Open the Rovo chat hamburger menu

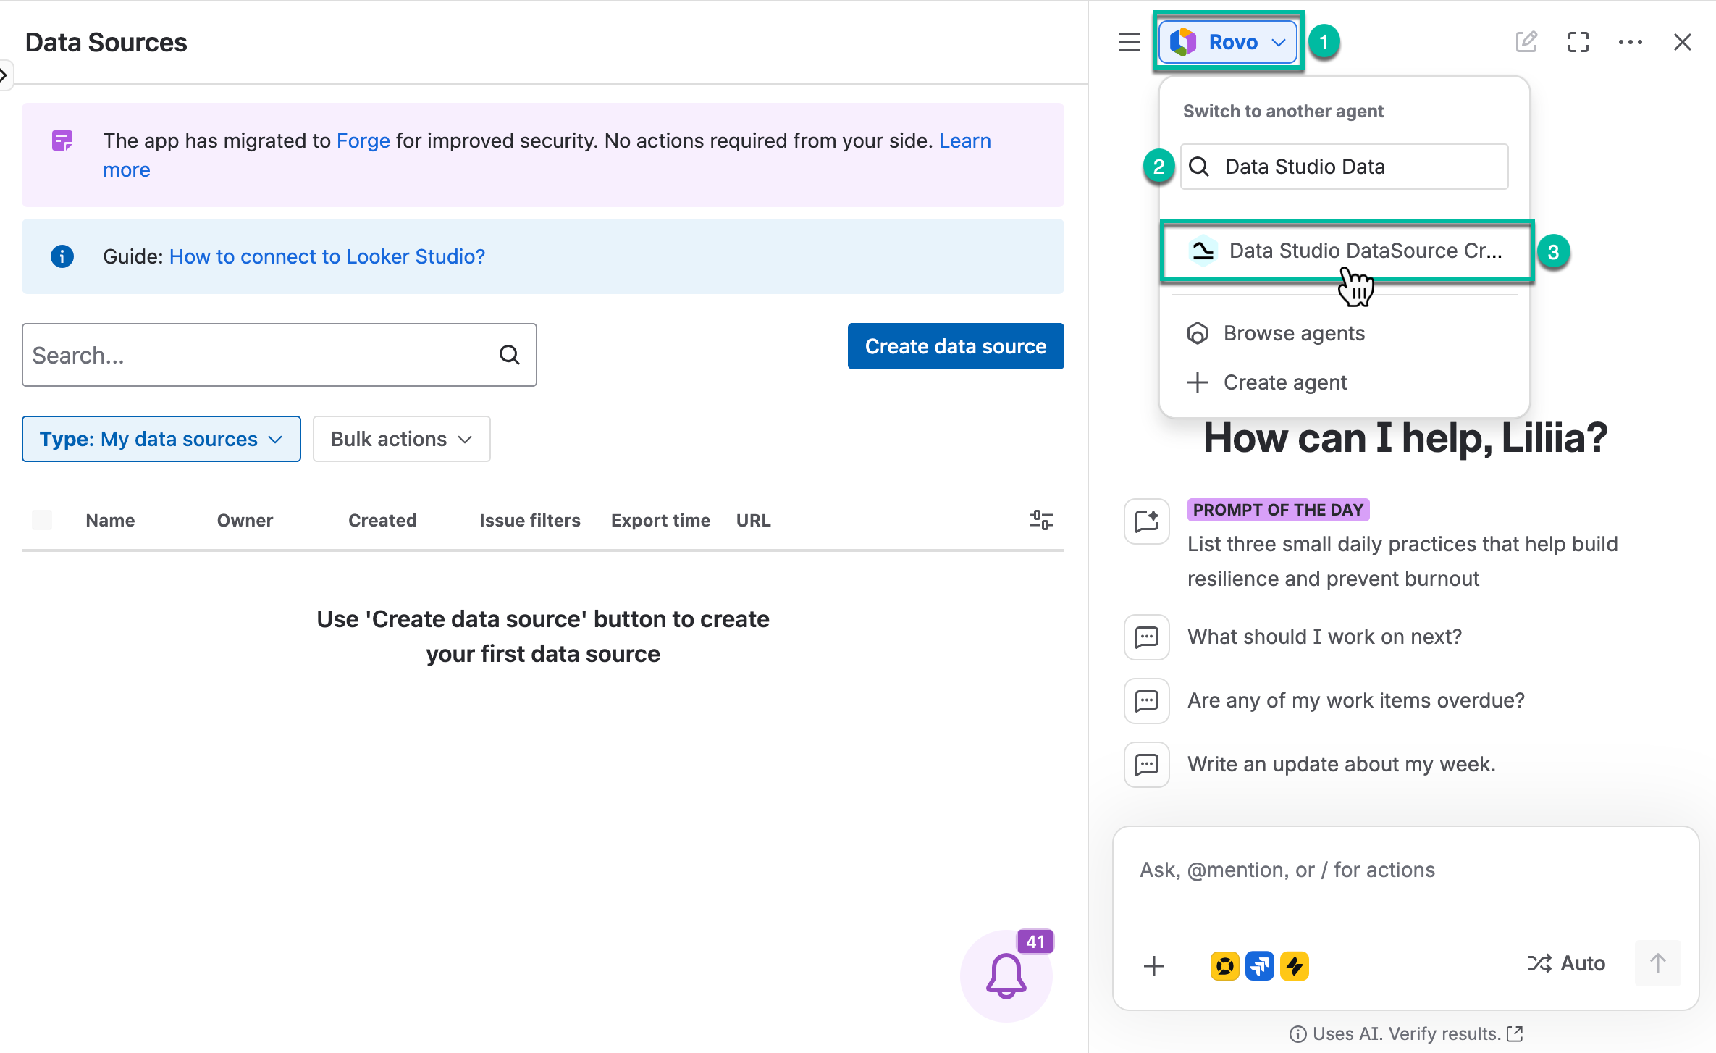point(1129,42)
